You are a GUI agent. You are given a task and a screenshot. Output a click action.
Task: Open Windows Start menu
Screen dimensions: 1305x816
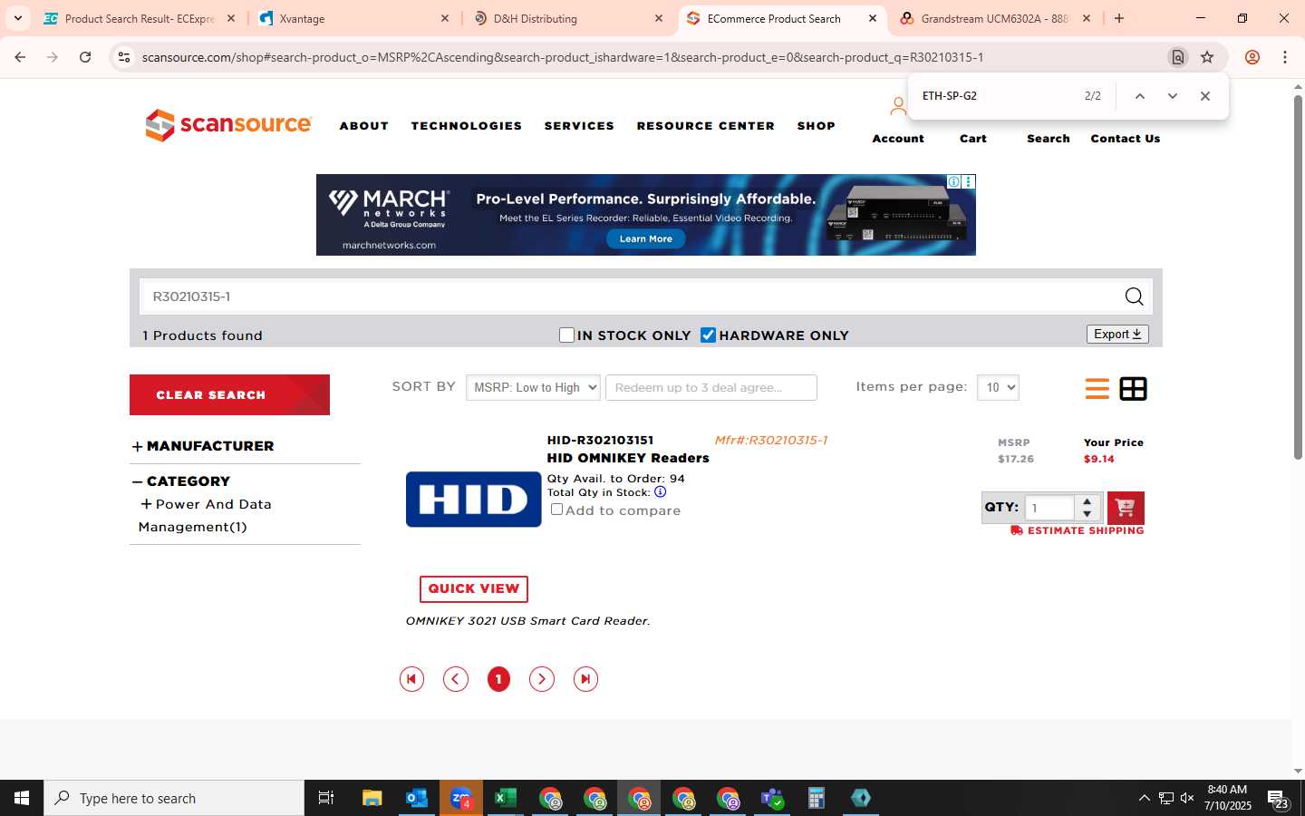[x=22, y=798]
